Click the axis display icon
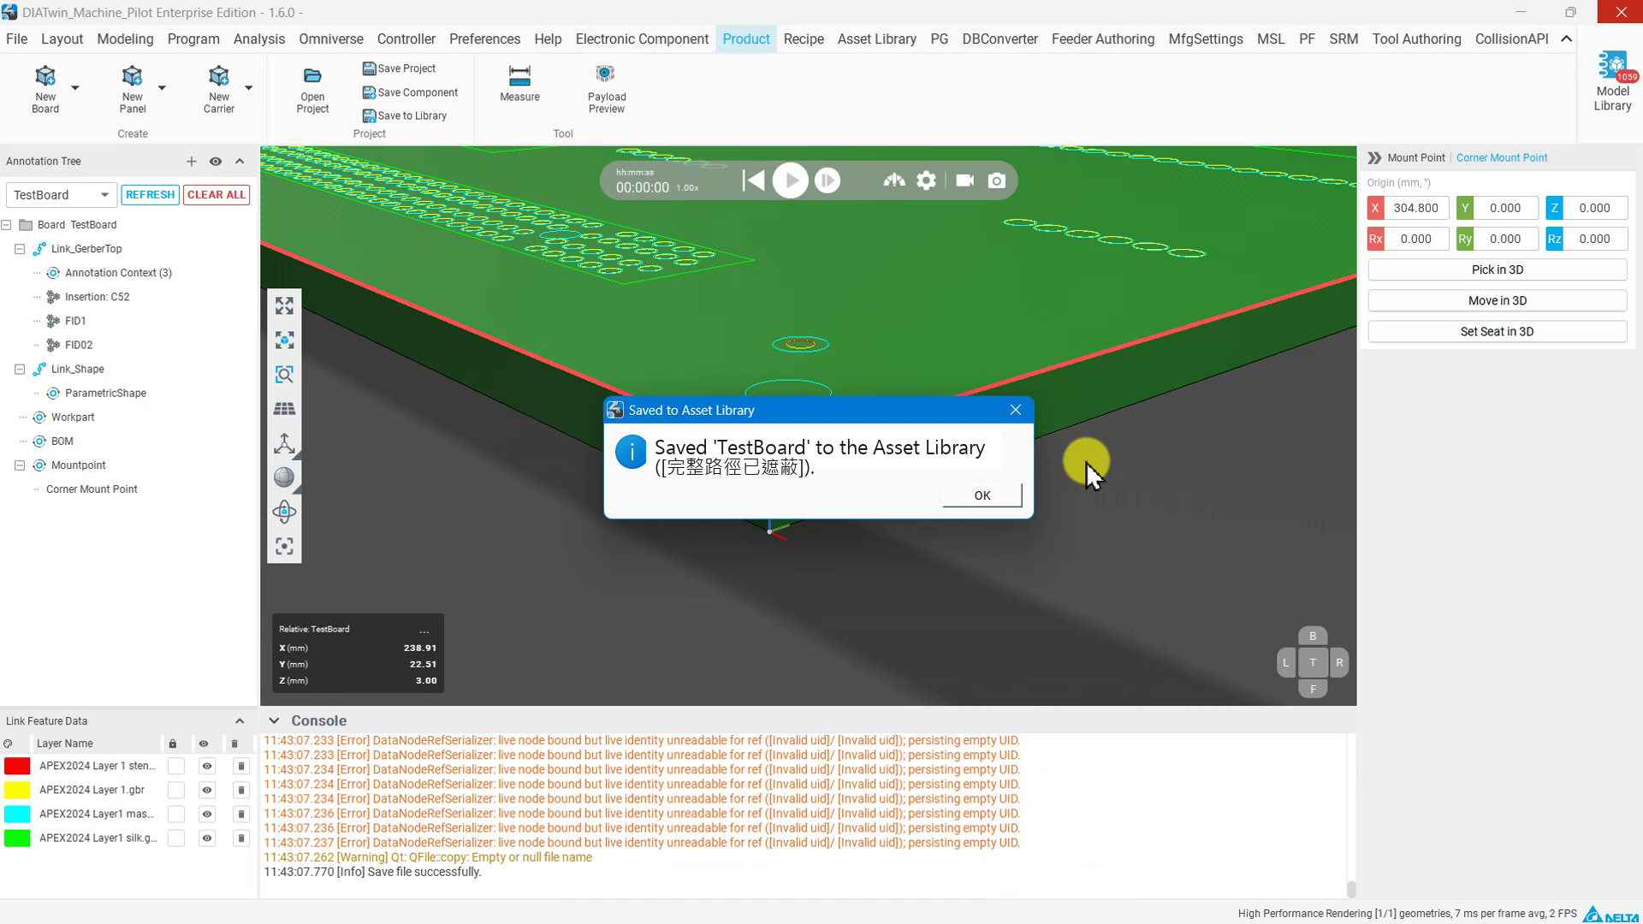The width and height of the screenshot is (1643, 924). point(284,443)
